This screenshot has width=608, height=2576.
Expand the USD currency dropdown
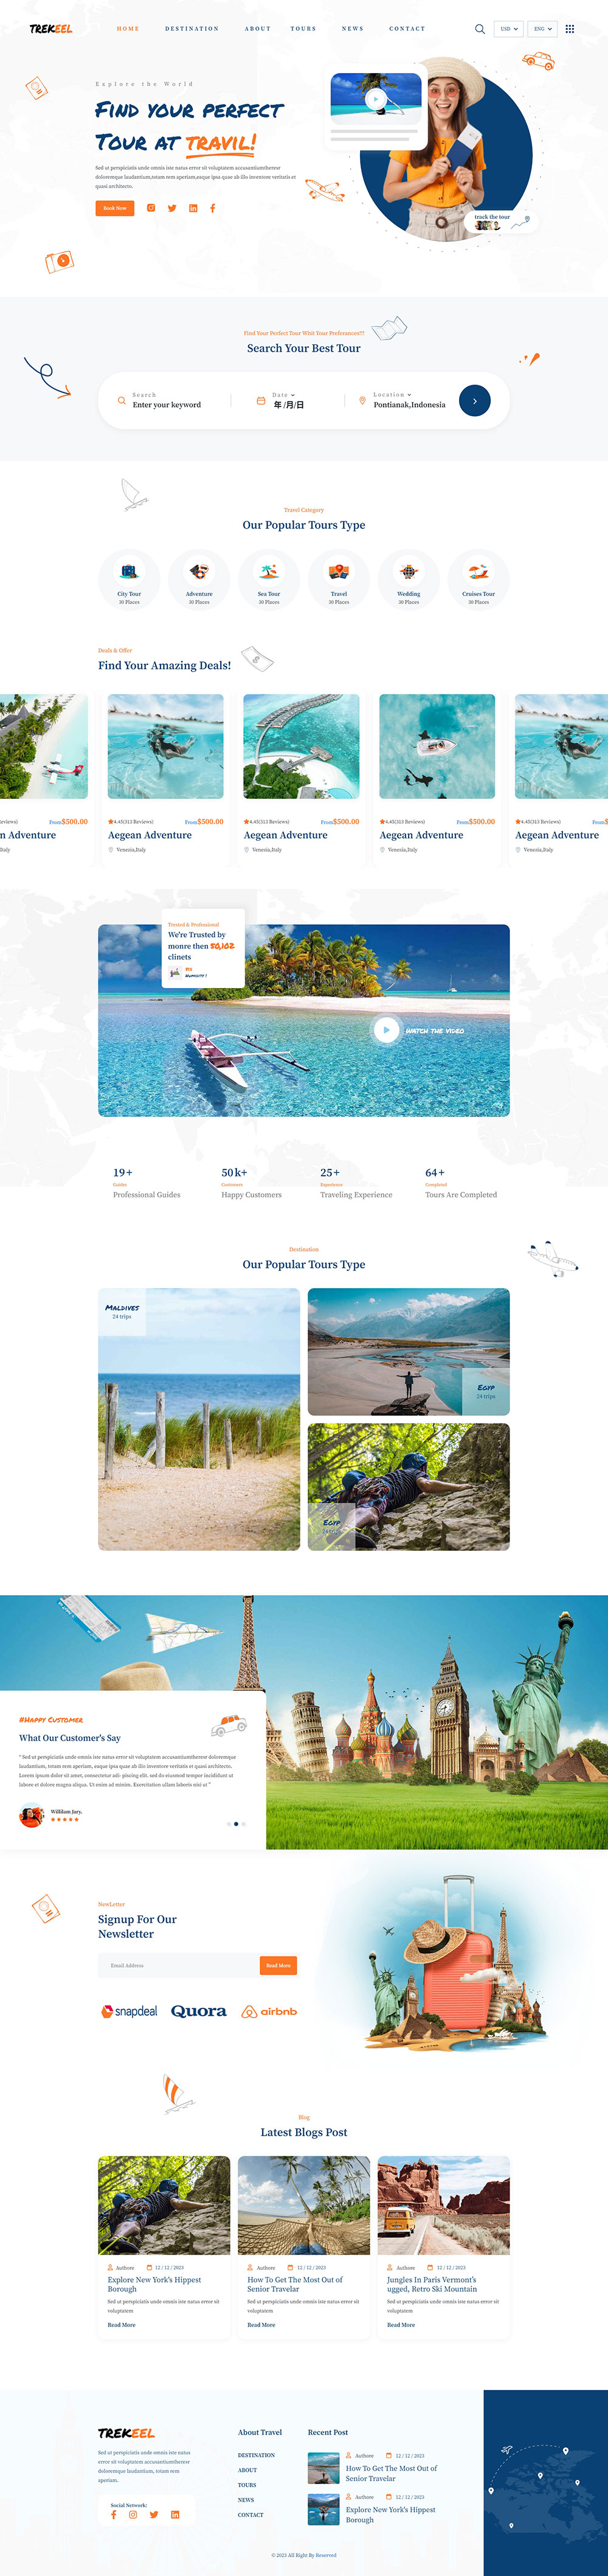pyautogui.click(x=508, y=29)
